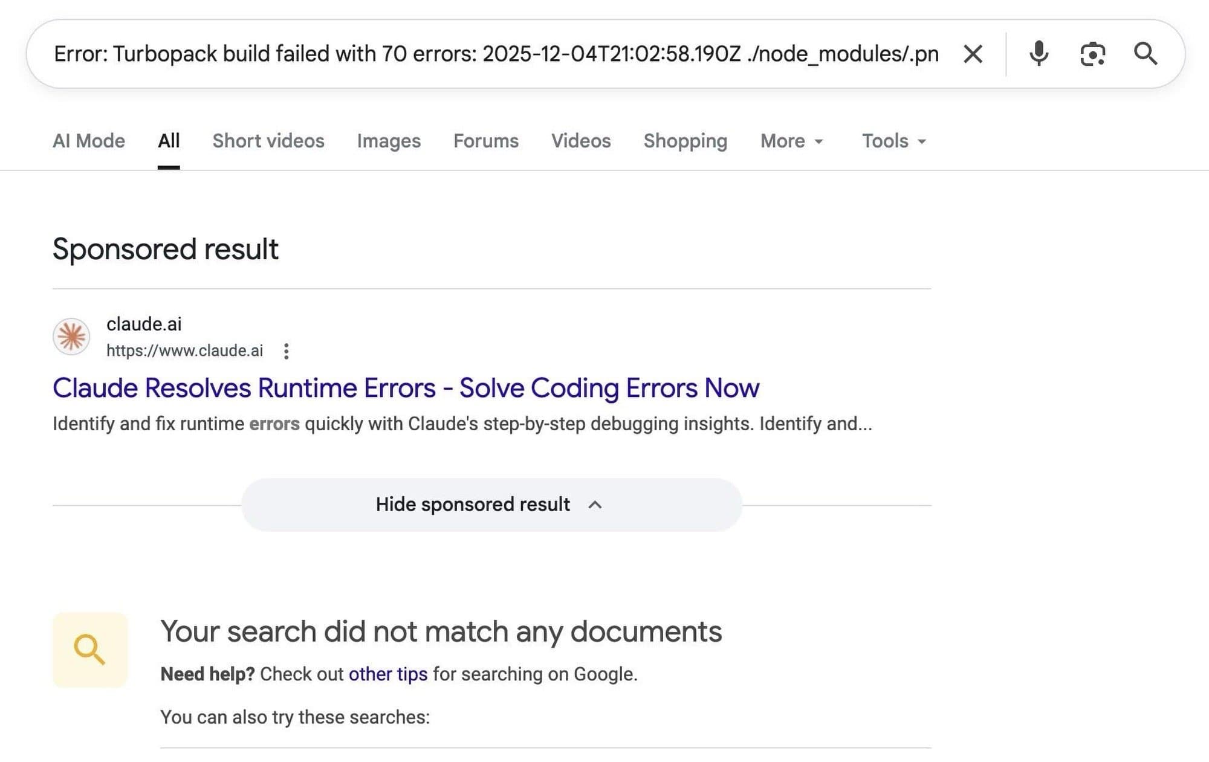Open the Tools dropdown
Screen dimensions: 1209x762
(893, 141)
